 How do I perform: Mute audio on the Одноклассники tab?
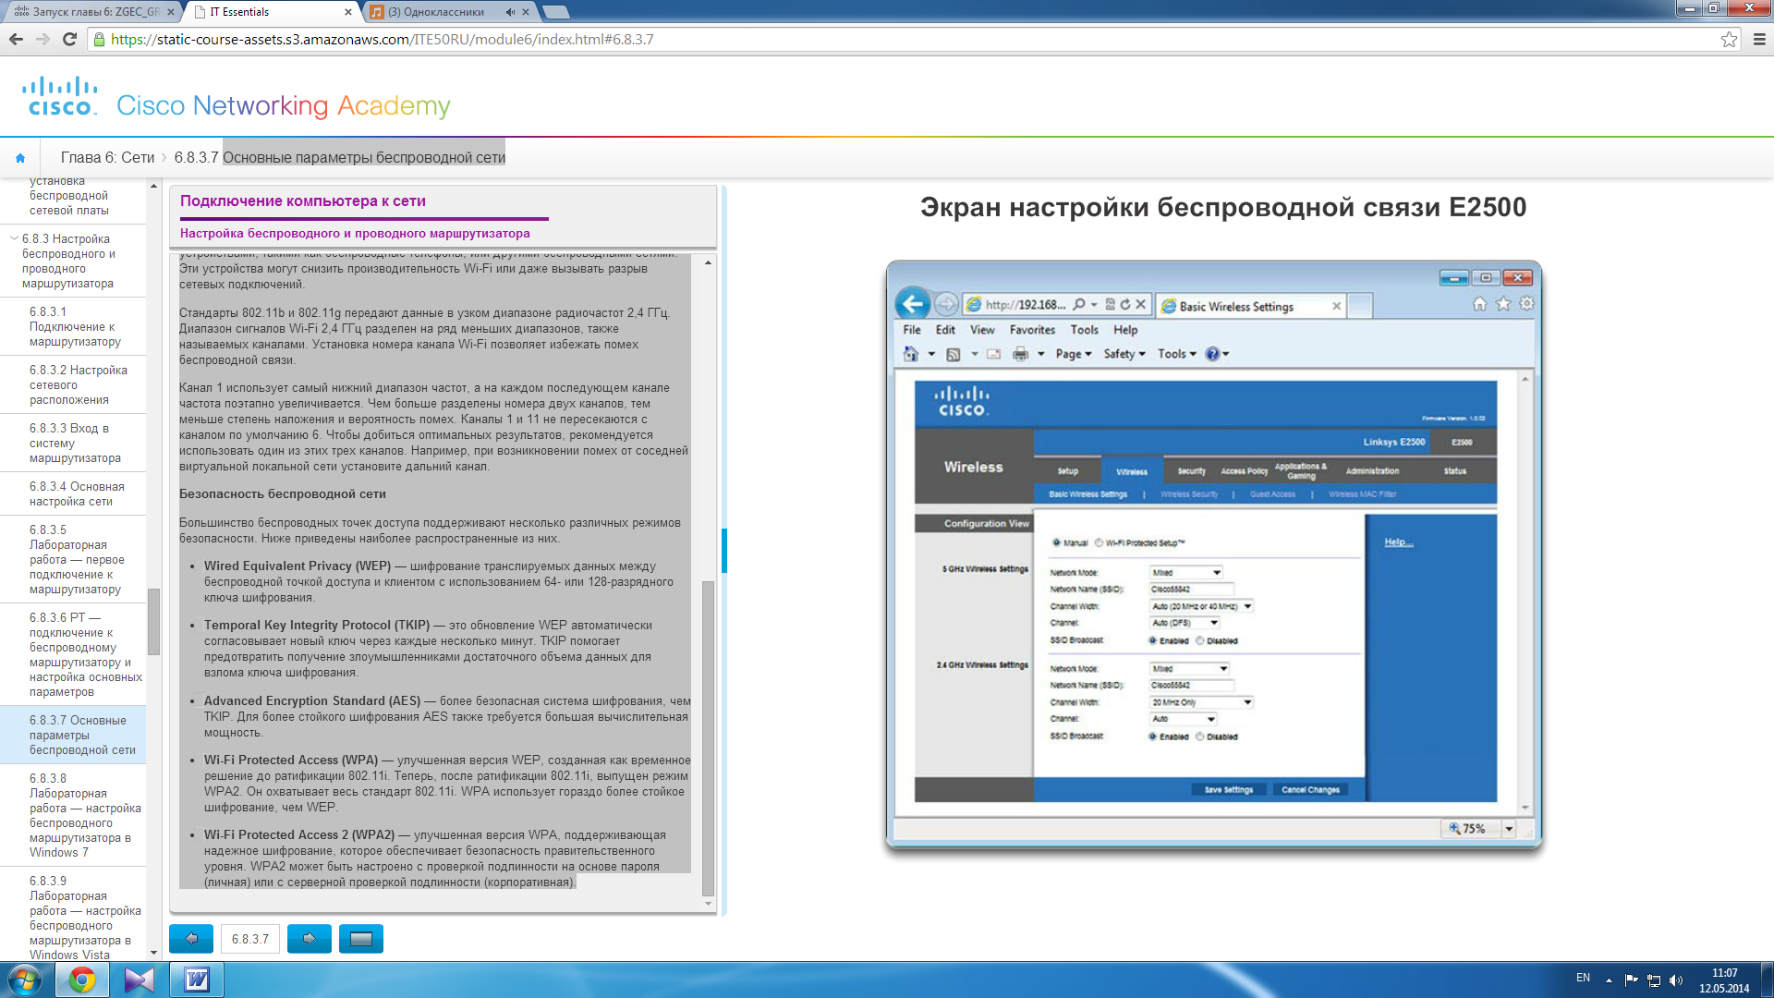click(x=510, y=12)
